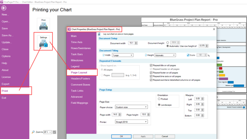Click OK in Chart Properties

click(121, 136)
